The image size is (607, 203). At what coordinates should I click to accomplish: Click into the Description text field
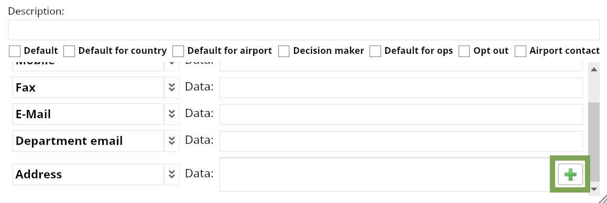click(304, 30)
